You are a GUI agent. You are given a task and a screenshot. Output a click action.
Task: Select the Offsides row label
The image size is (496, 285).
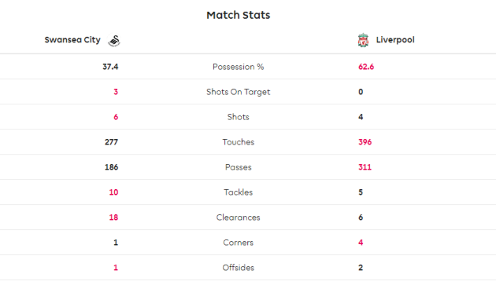coord(239,268)
